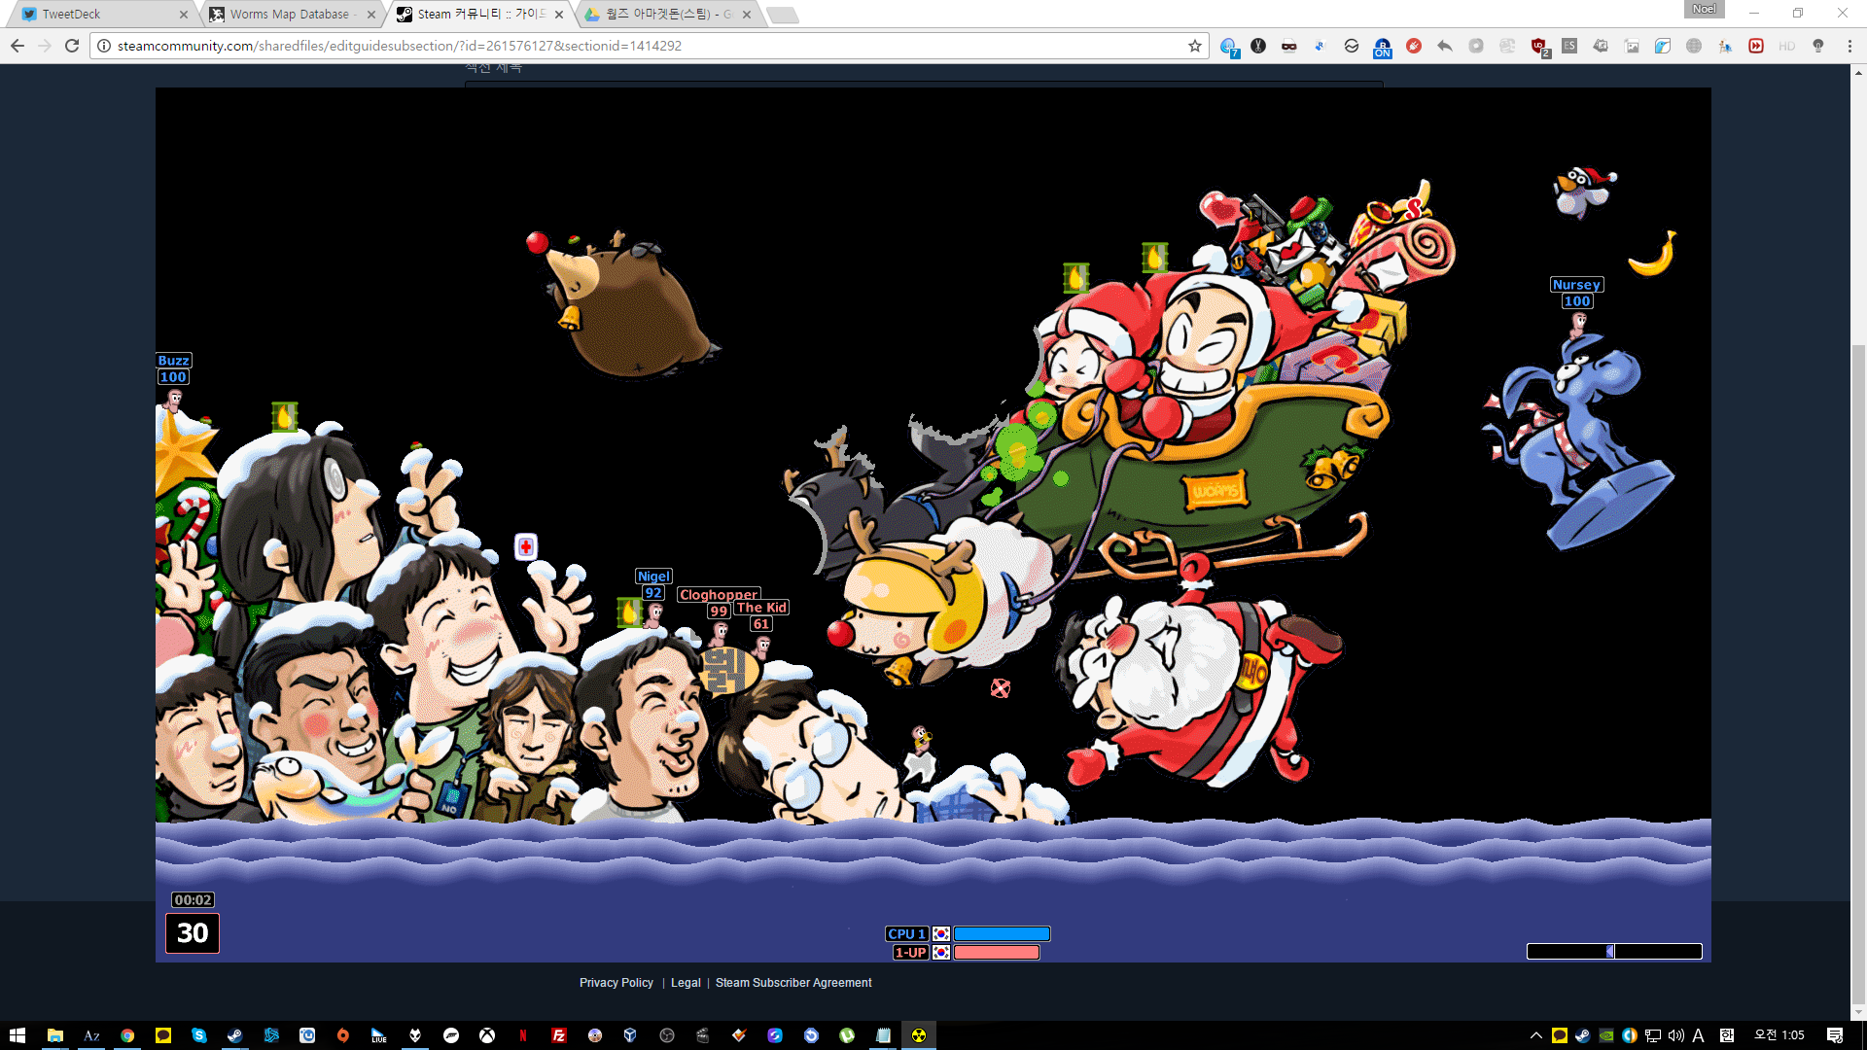Open Skype from the taskbar
The height and width of the screenshot is (1050, 1867).
click(x=199, y=1035)
